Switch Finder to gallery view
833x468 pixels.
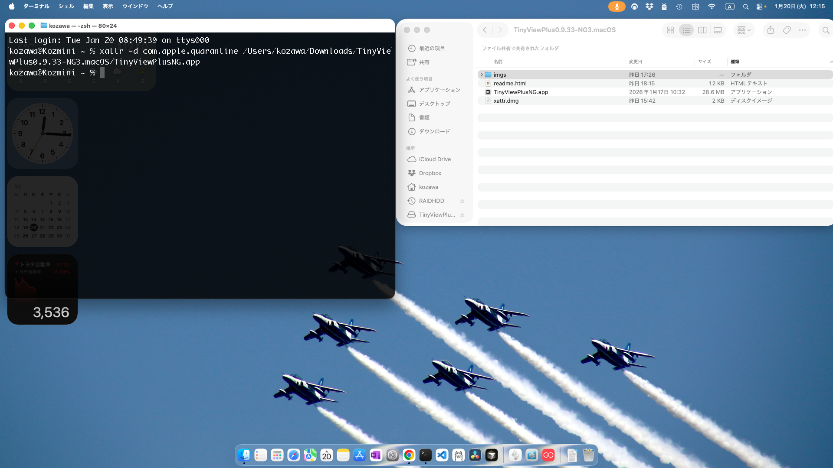[718, 30]
